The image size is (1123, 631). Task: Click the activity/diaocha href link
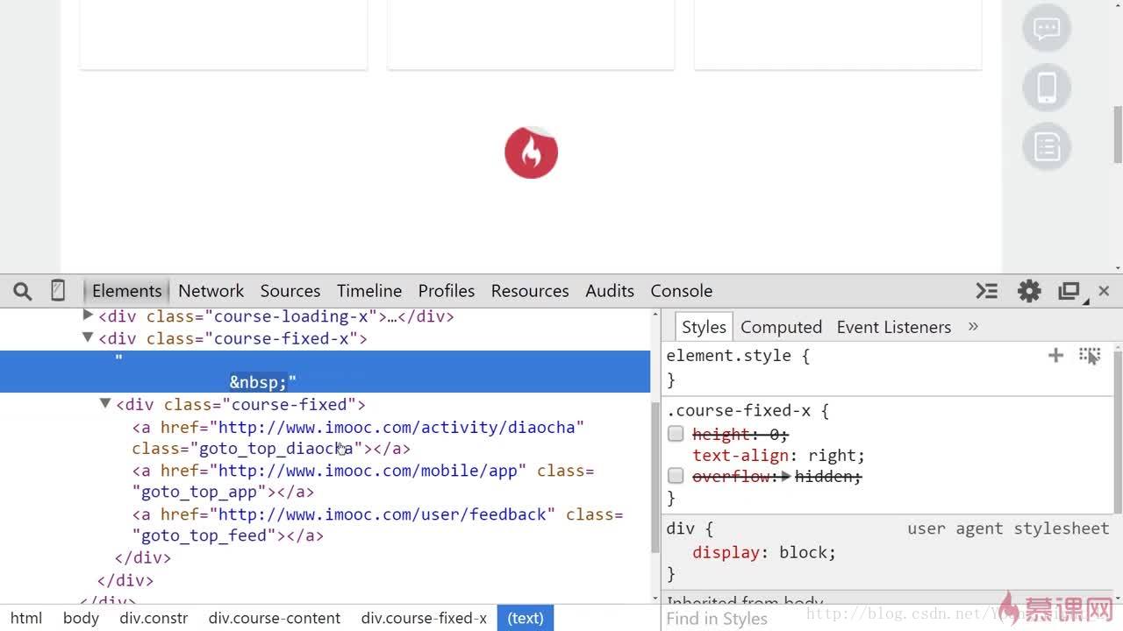397,427
